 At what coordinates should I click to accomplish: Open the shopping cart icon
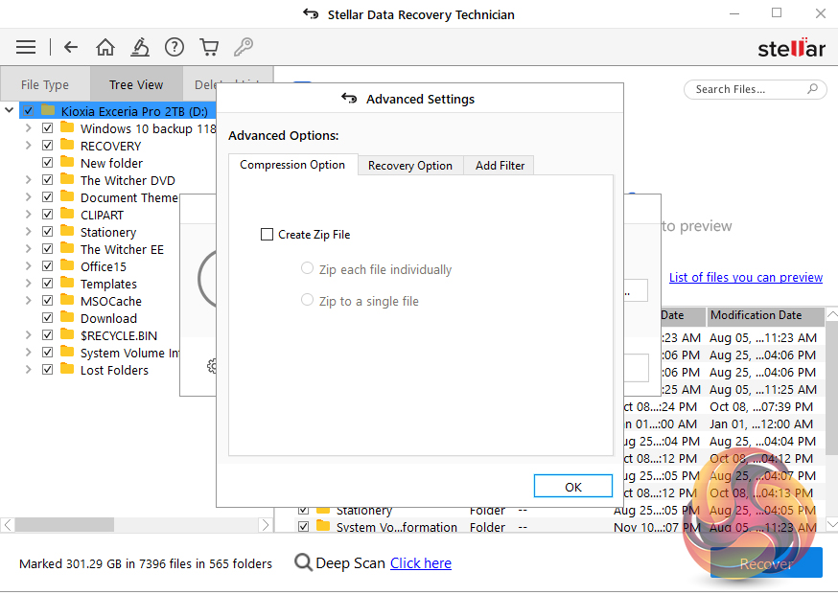pyautogui.click(x=209, y=47)
